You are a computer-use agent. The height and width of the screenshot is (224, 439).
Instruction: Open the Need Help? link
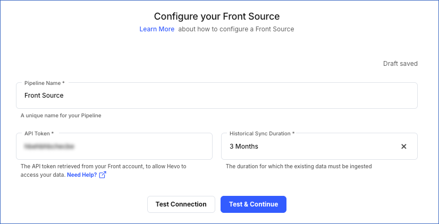coord(82,175)
